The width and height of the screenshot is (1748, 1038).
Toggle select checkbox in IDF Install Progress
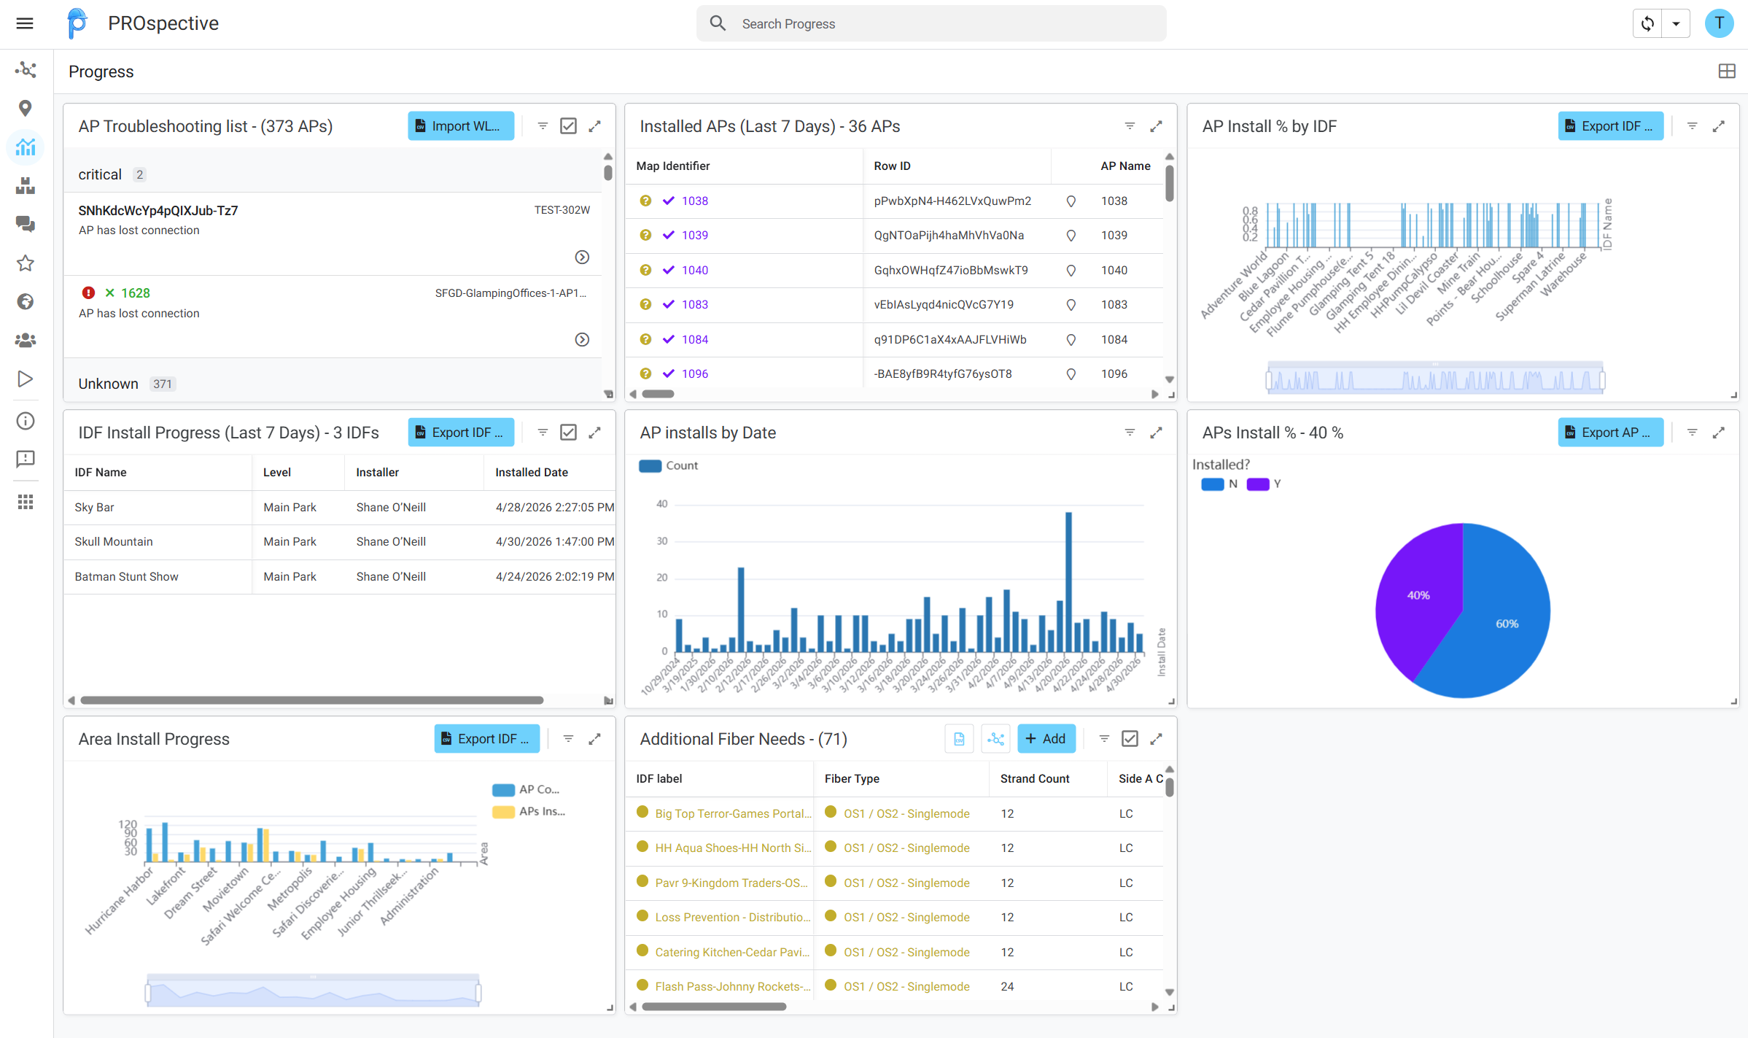[x=568, y=433]
